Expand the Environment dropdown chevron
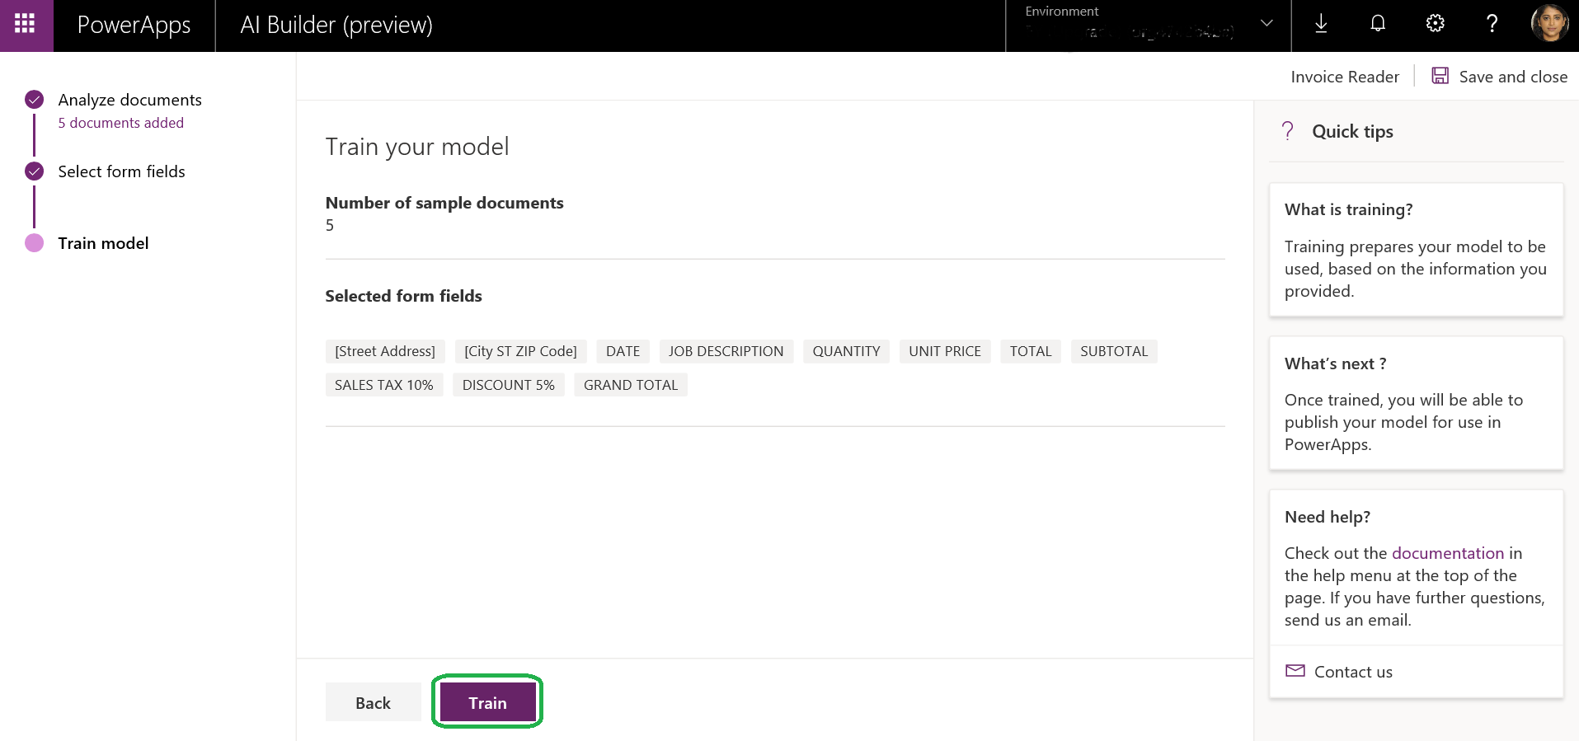The image size is (1579, 741). click(x=1266, y=24)
